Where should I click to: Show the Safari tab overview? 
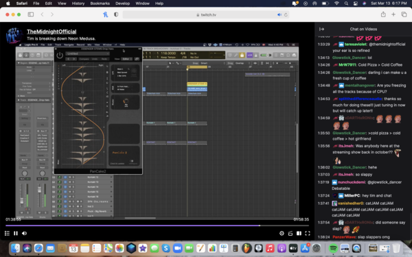(x=404, y=14)
